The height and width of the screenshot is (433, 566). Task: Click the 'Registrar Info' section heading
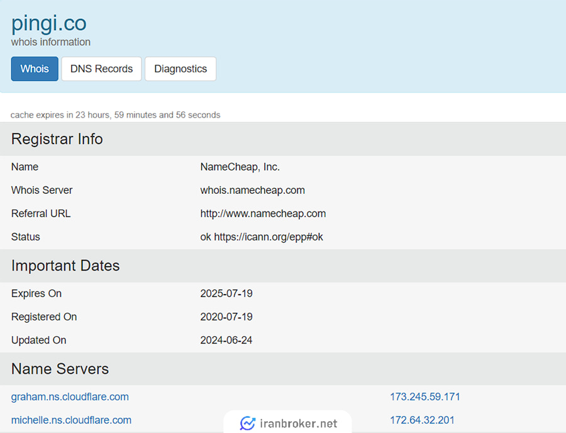click(57, 139)
